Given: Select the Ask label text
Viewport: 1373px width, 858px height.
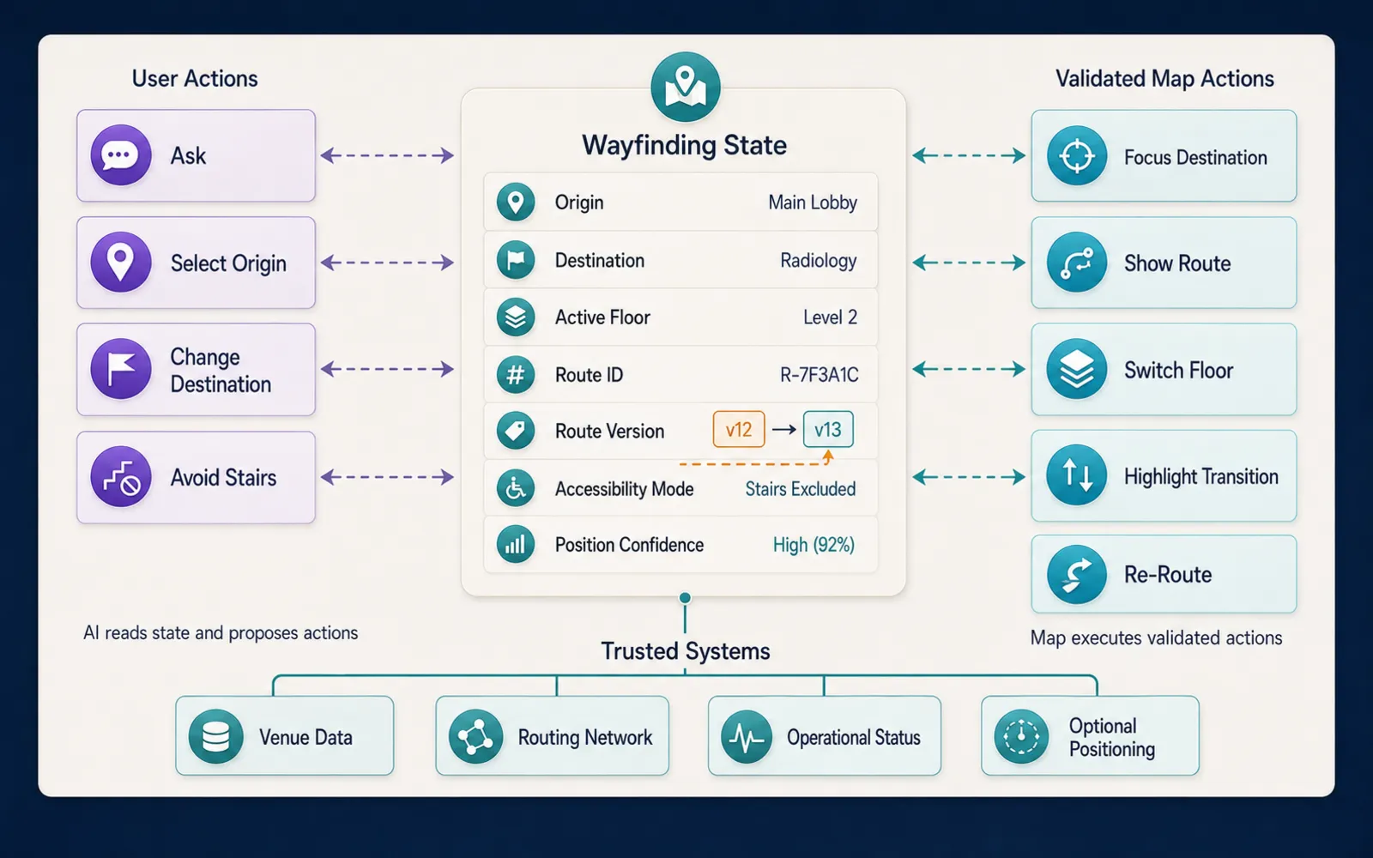Looking at the screenshot, I should [188, 155].
